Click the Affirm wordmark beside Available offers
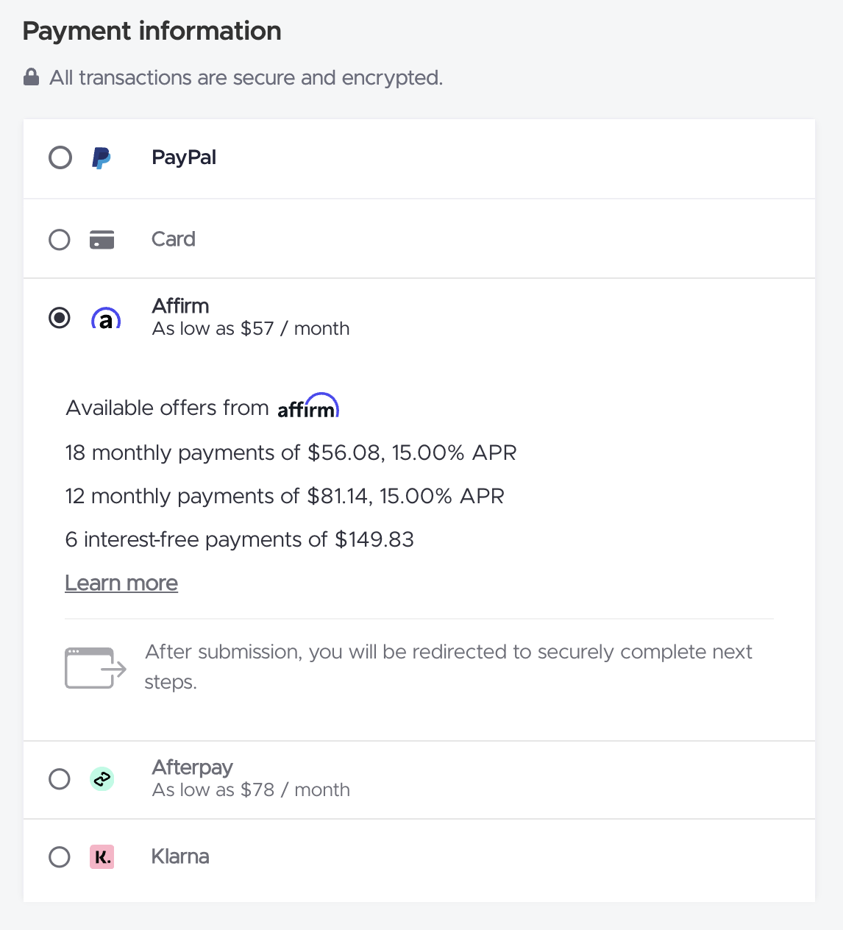 [308, 407]
